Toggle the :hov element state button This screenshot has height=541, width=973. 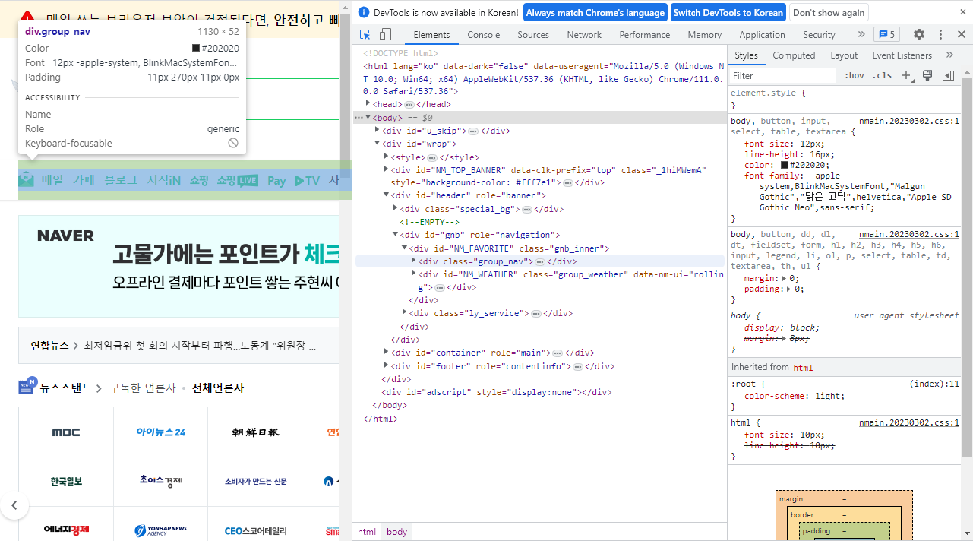855,75
